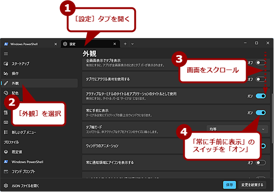Open the hamburger navigation menu
The image size is (274, 192).
click(6, 54)
